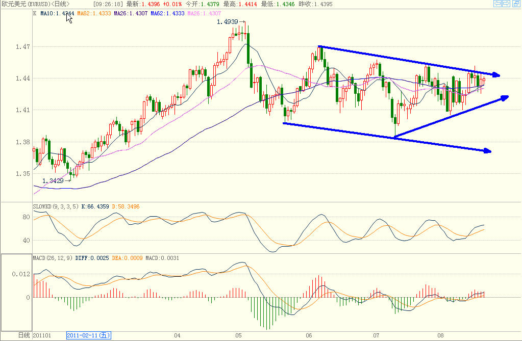
Task: Click the K:66.4359 stochastic value
Action: (95, 206)
